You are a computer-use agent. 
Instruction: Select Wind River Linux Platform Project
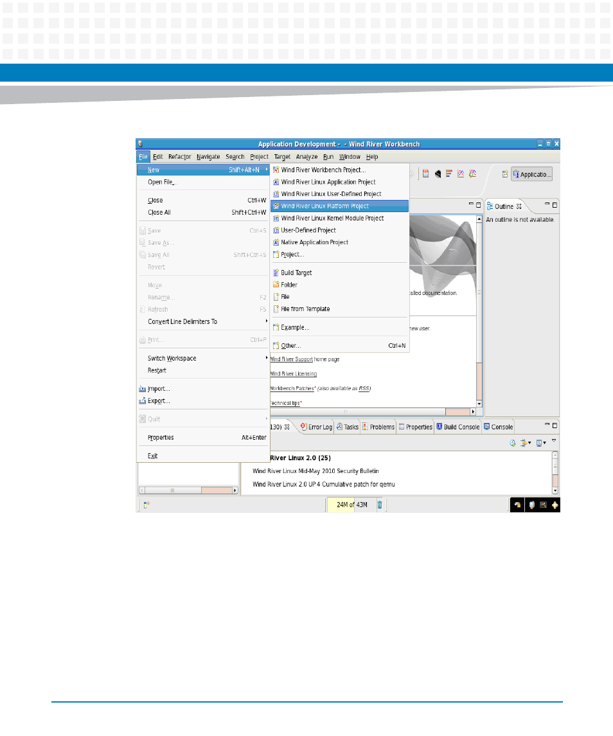[x=339, y=206]
